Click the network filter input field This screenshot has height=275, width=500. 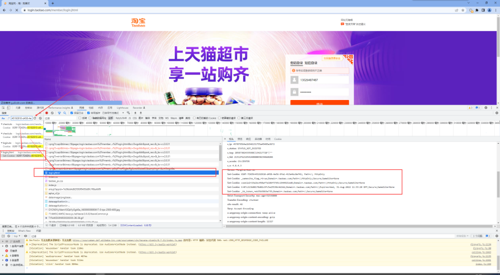point(60,118)
